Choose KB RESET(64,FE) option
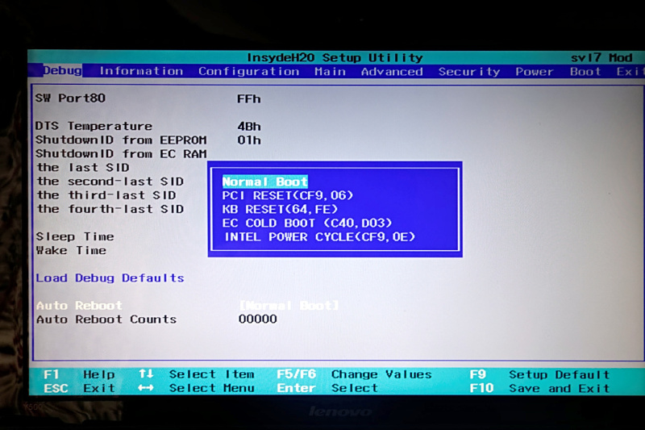Screen dimensions: 645x430 280,209
